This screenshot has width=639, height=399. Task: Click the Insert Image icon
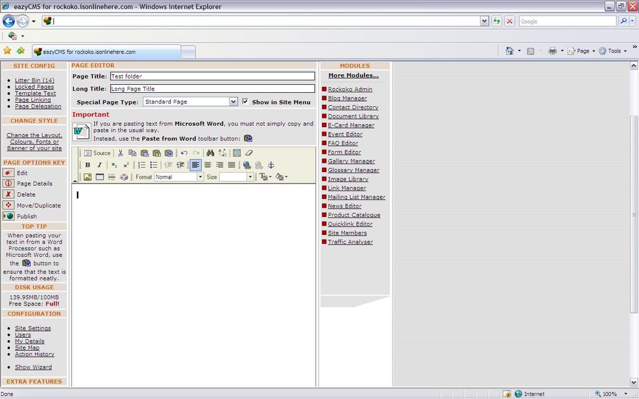pyautogui.click(x=87, y=177)
